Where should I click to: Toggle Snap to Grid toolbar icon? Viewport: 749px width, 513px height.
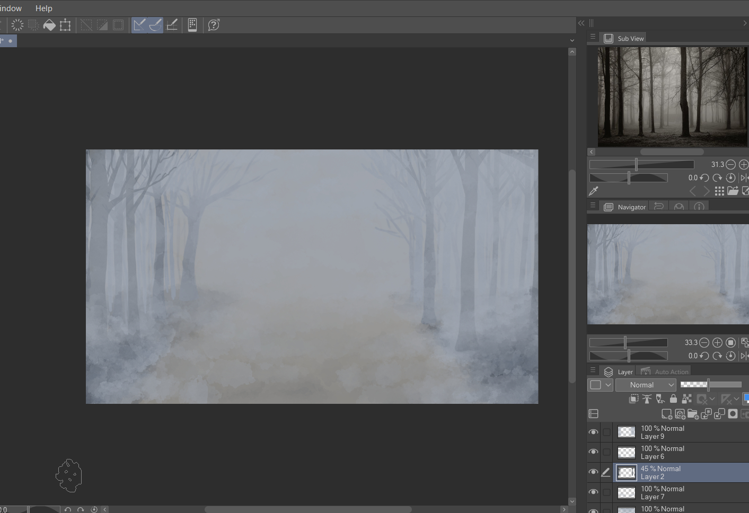[172, 25]
